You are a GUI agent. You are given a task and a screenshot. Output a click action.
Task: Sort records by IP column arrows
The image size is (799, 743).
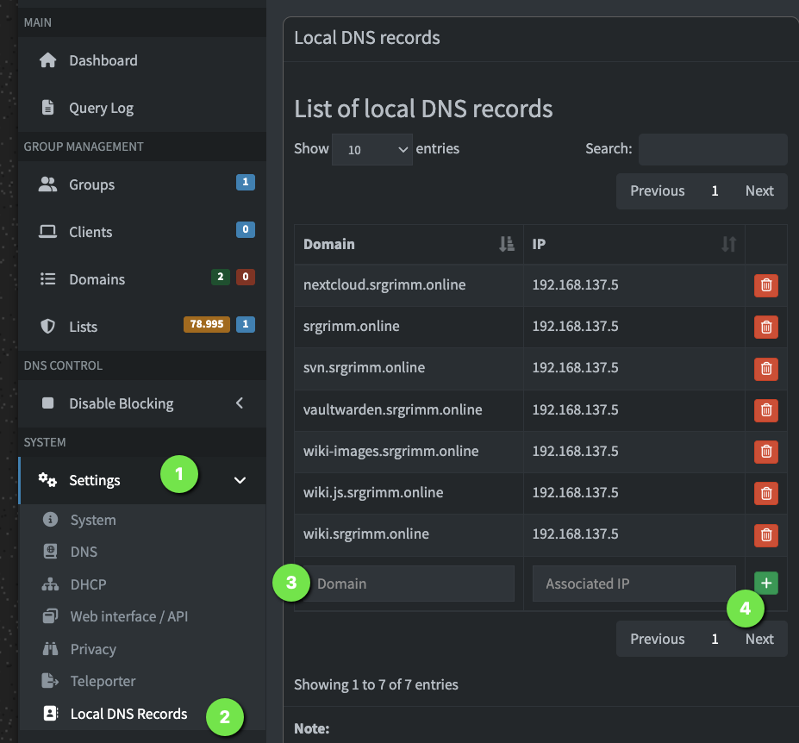click(728, 244)
